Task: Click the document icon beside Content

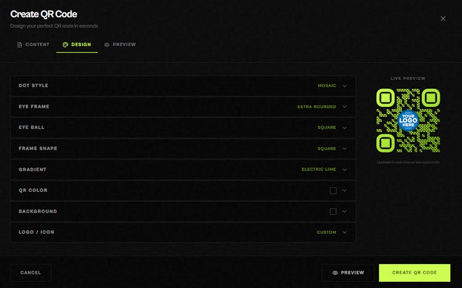Action: [x=20, y=44]
